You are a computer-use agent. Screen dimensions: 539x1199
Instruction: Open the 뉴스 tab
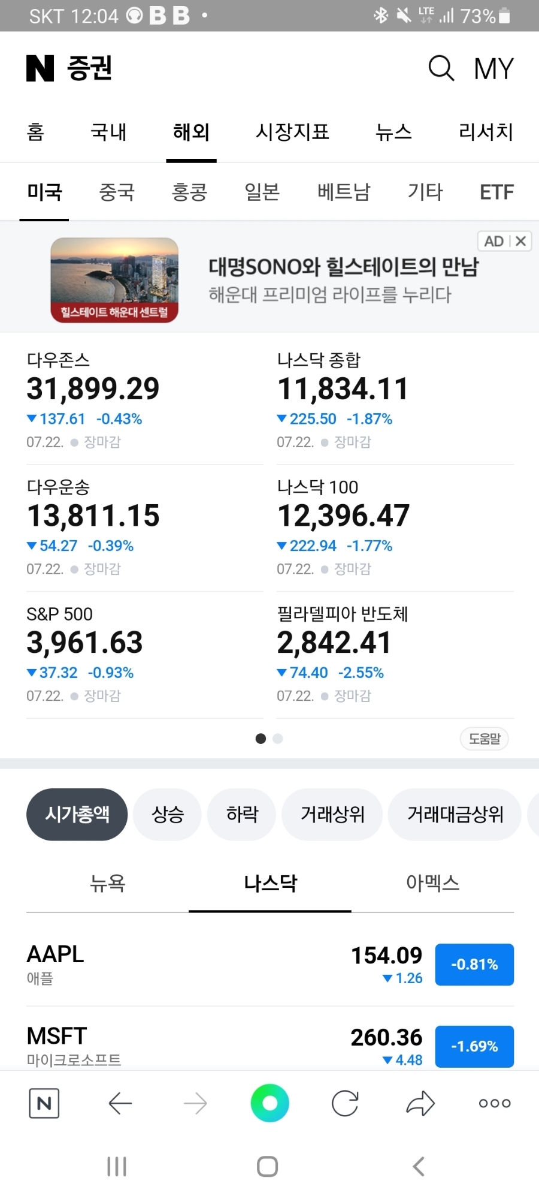pos(393,132)
